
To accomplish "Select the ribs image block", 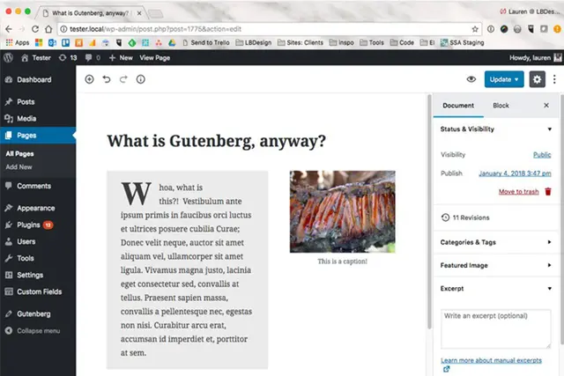I will 343,211.
